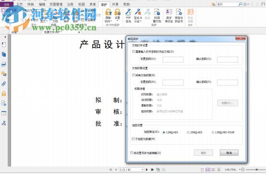Toggle 将设置另存为新策略 checkbox
This screenshot has height=174, width=266.
click(131, 153)
